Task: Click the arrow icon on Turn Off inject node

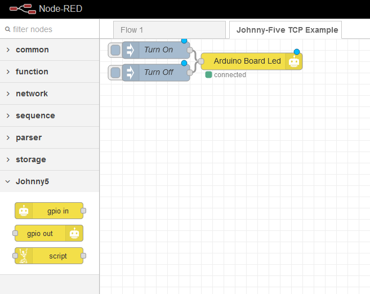Action: pos(131,73)
